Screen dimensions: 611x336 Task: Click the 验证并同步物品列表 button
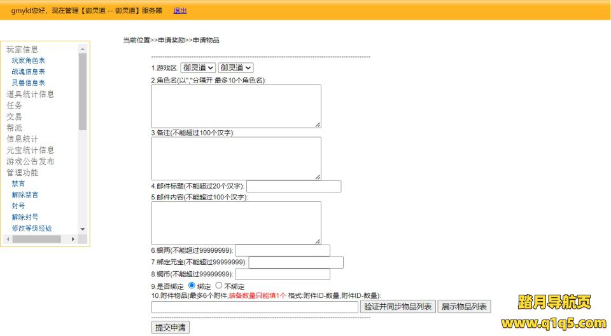coord(398,307)
